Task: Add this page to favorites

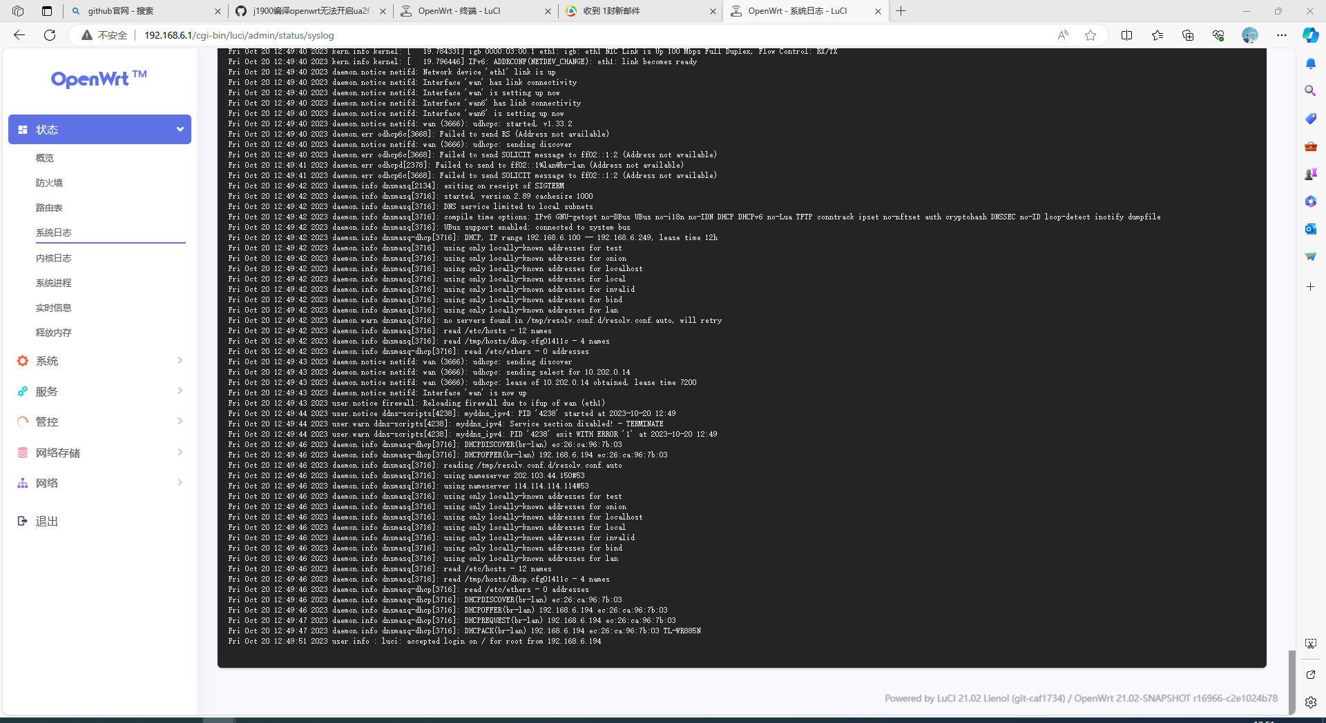Action: (1091, 35)
